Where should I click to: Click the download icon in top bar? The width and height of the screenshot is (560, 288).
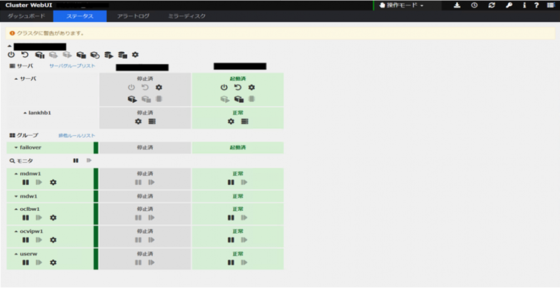(x=457, y=6)
